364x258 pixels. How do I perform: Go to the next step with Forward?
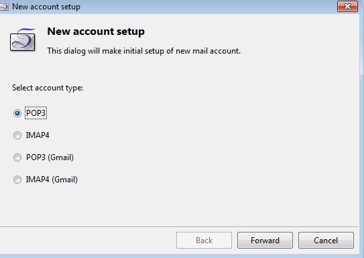265,241
